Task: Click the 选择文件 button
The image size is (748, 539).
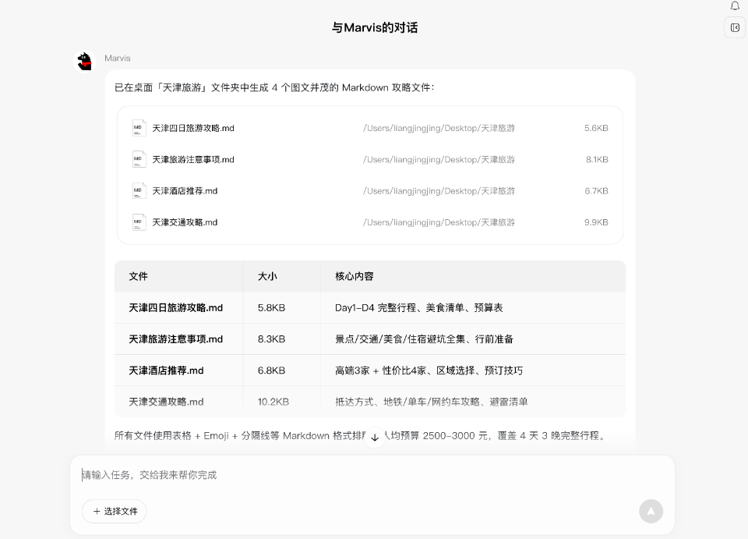Action: point(115,512)
